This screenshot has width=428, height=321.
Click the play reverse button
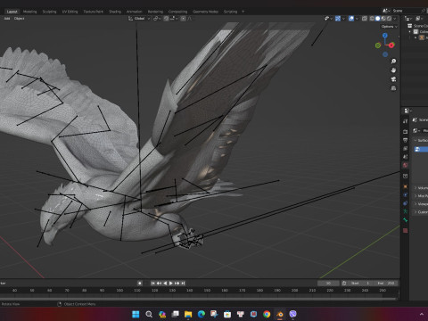[x=165, y=283]
